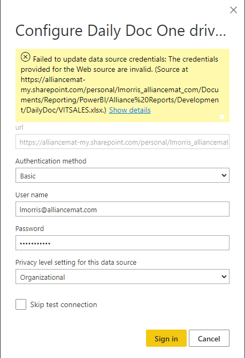Open the Show details link
Screen dimensions: 245x358
pos(129,110)
